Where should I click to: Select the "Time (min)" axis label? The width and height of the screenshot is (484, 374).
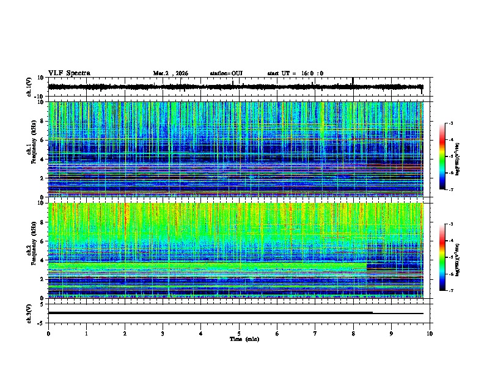244,339
